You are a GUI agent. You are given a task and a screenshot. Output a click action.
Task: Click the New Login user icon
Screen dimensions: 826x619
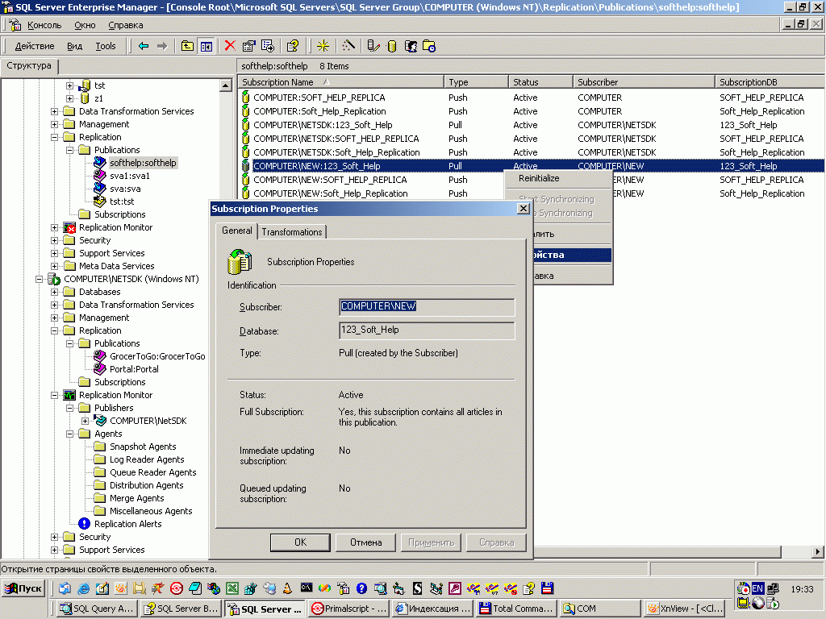click(411, 46)
